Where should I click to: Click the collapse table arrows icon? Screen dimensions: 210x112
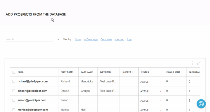[x=198, y=63]
